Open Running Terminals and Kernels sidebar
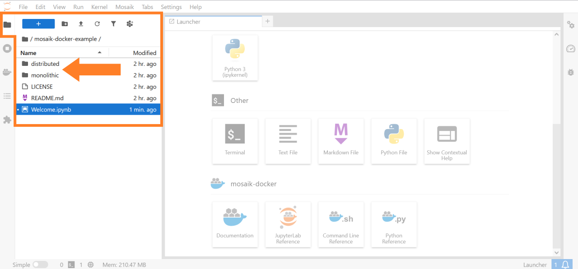The image size is (578, 269). point(7,48)
